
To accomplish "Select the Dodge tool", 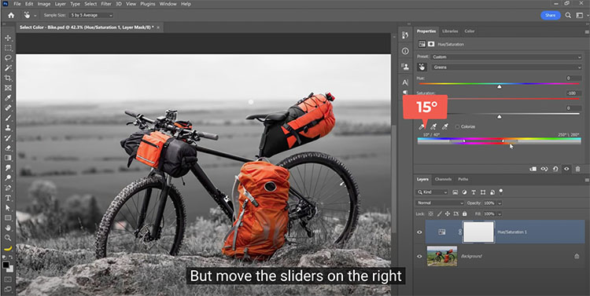I will [8, 177].
